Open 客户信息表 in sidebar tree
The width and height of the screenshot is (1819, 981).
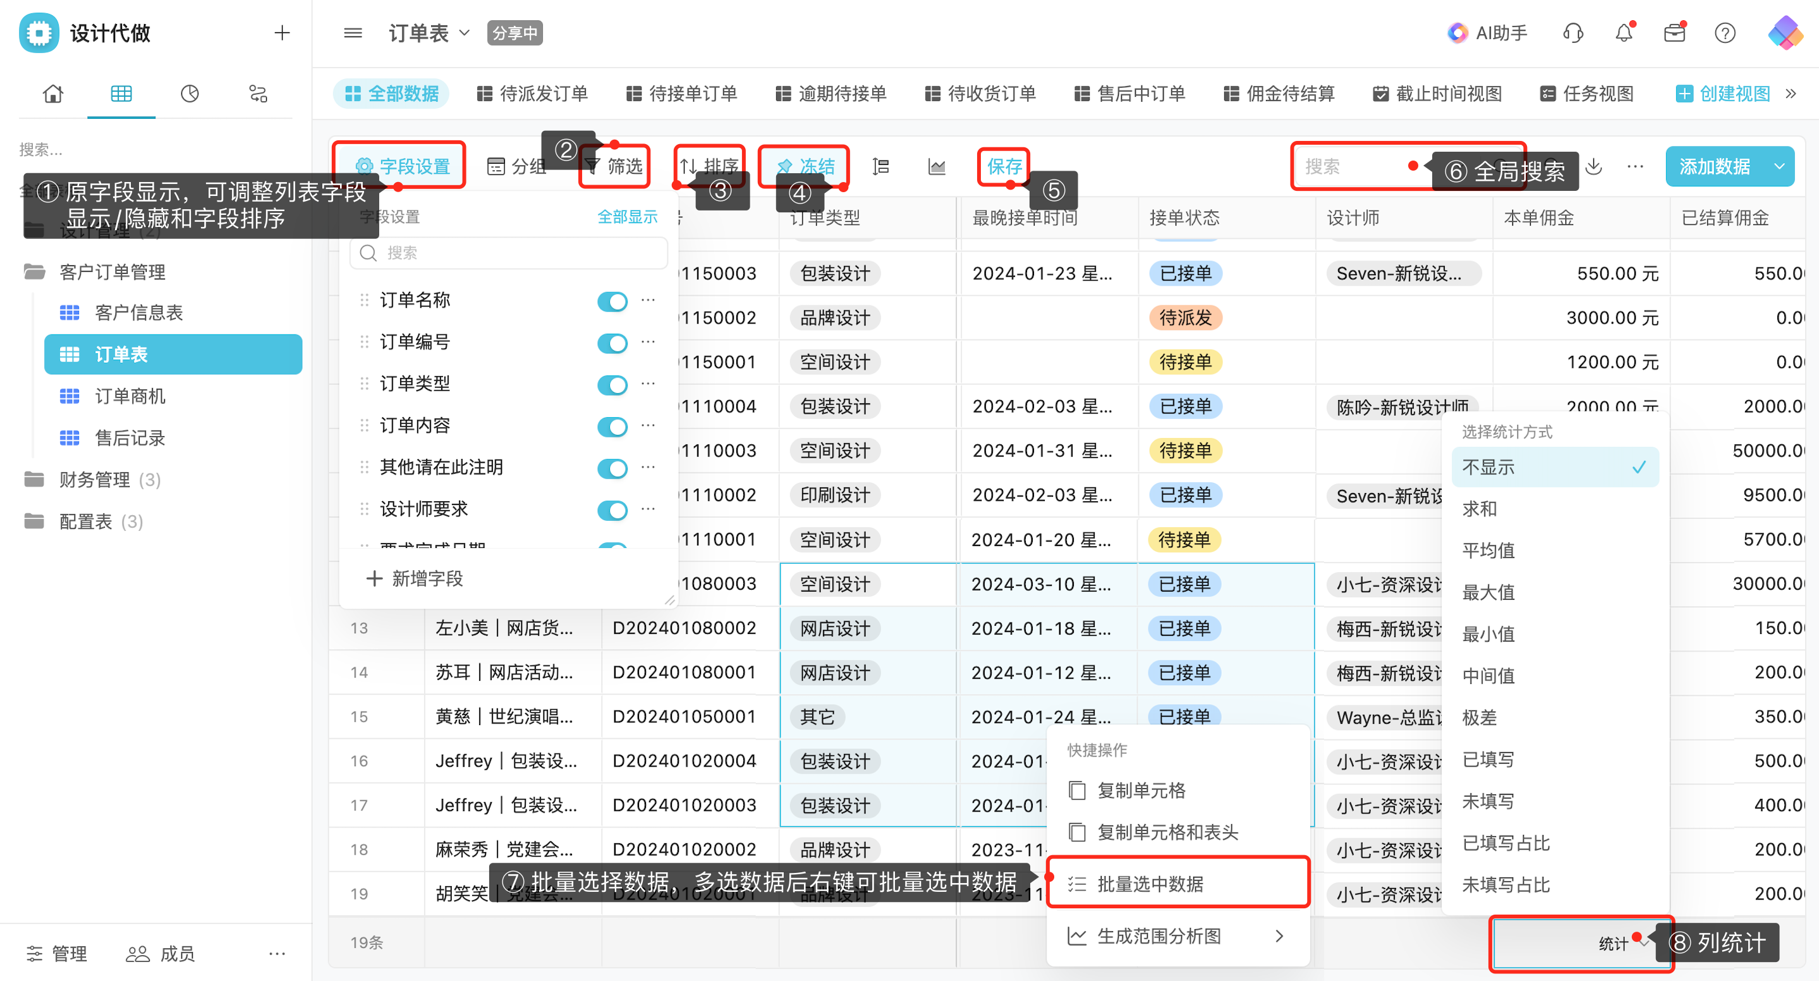pyautogui.click(x=138, y=313)
